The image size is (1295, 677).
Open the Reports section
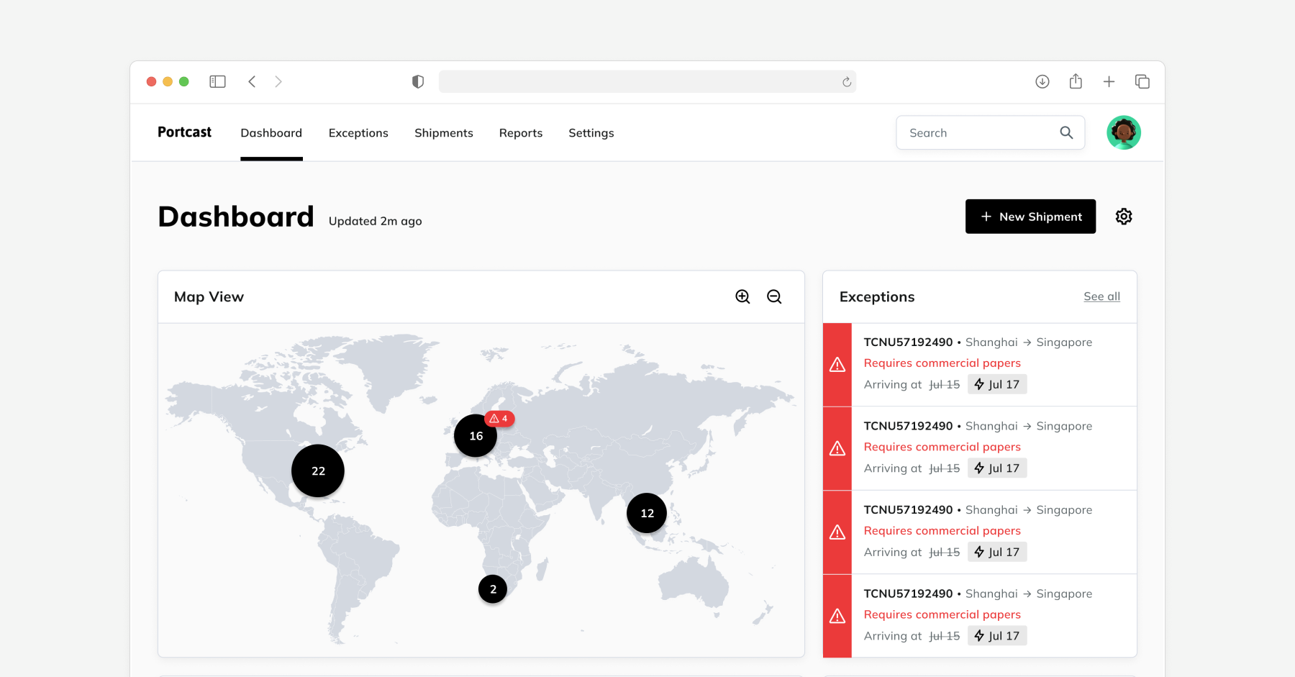520,132
